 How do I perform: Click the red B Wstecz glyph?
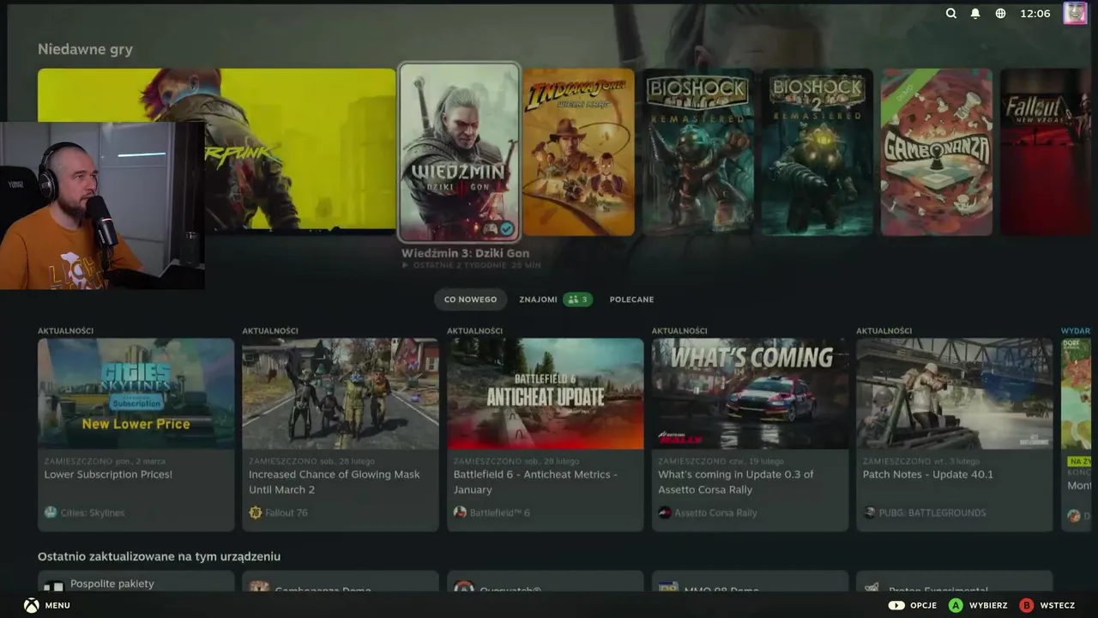(x=1026, y=605)
